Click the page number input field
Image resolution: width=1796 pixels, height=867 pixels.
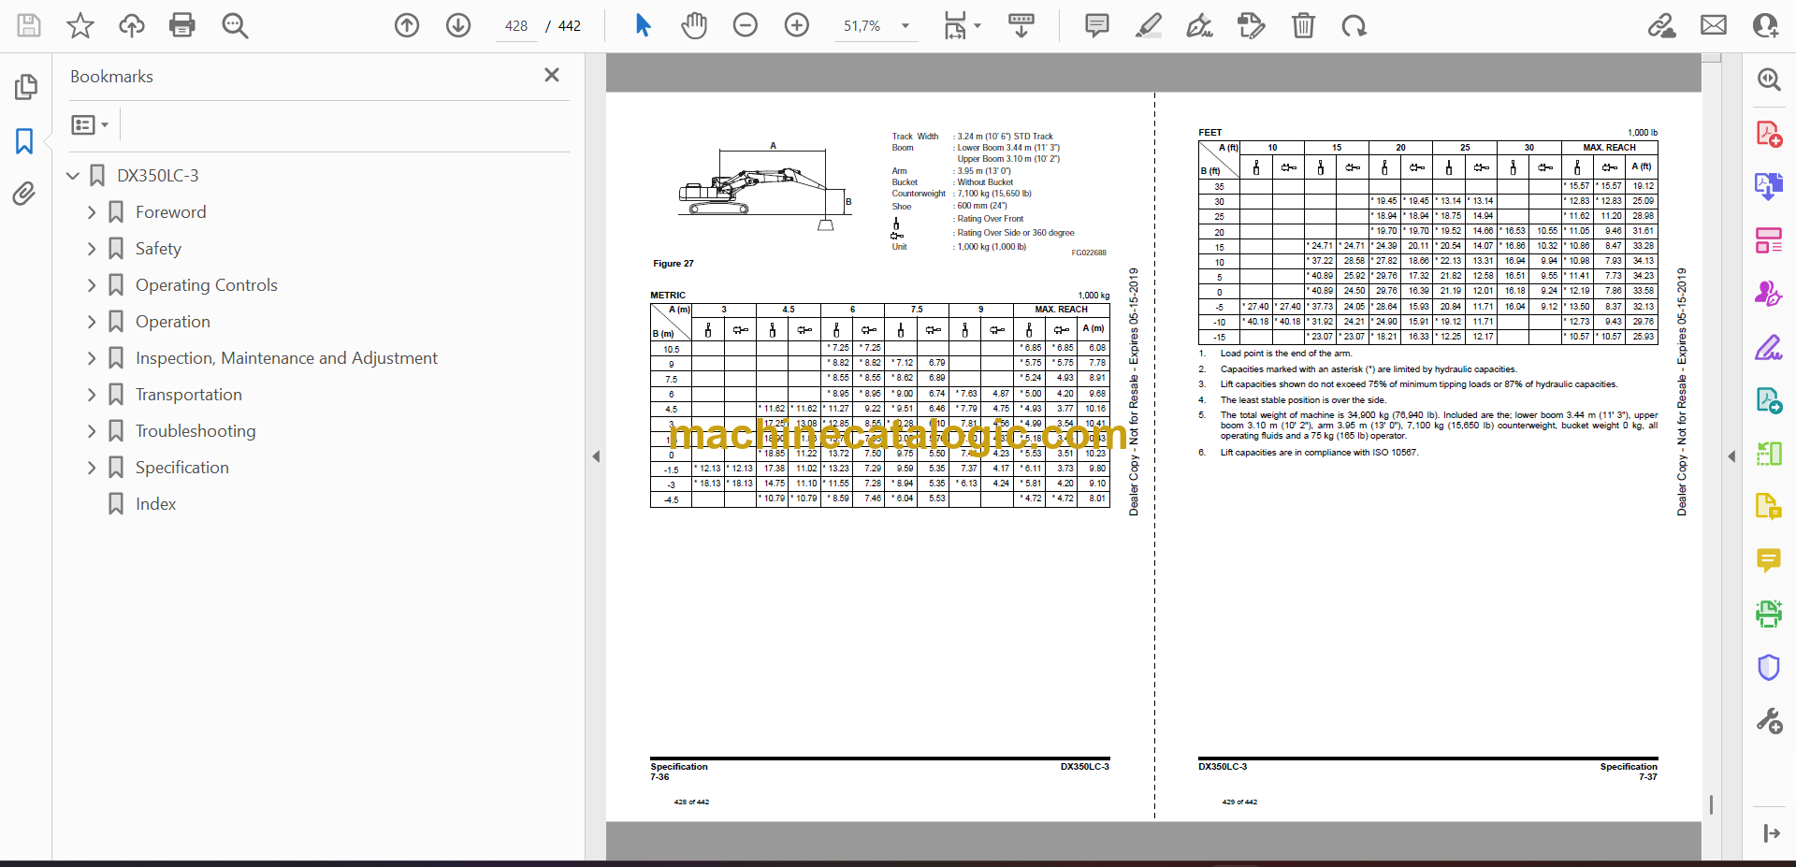516,26
